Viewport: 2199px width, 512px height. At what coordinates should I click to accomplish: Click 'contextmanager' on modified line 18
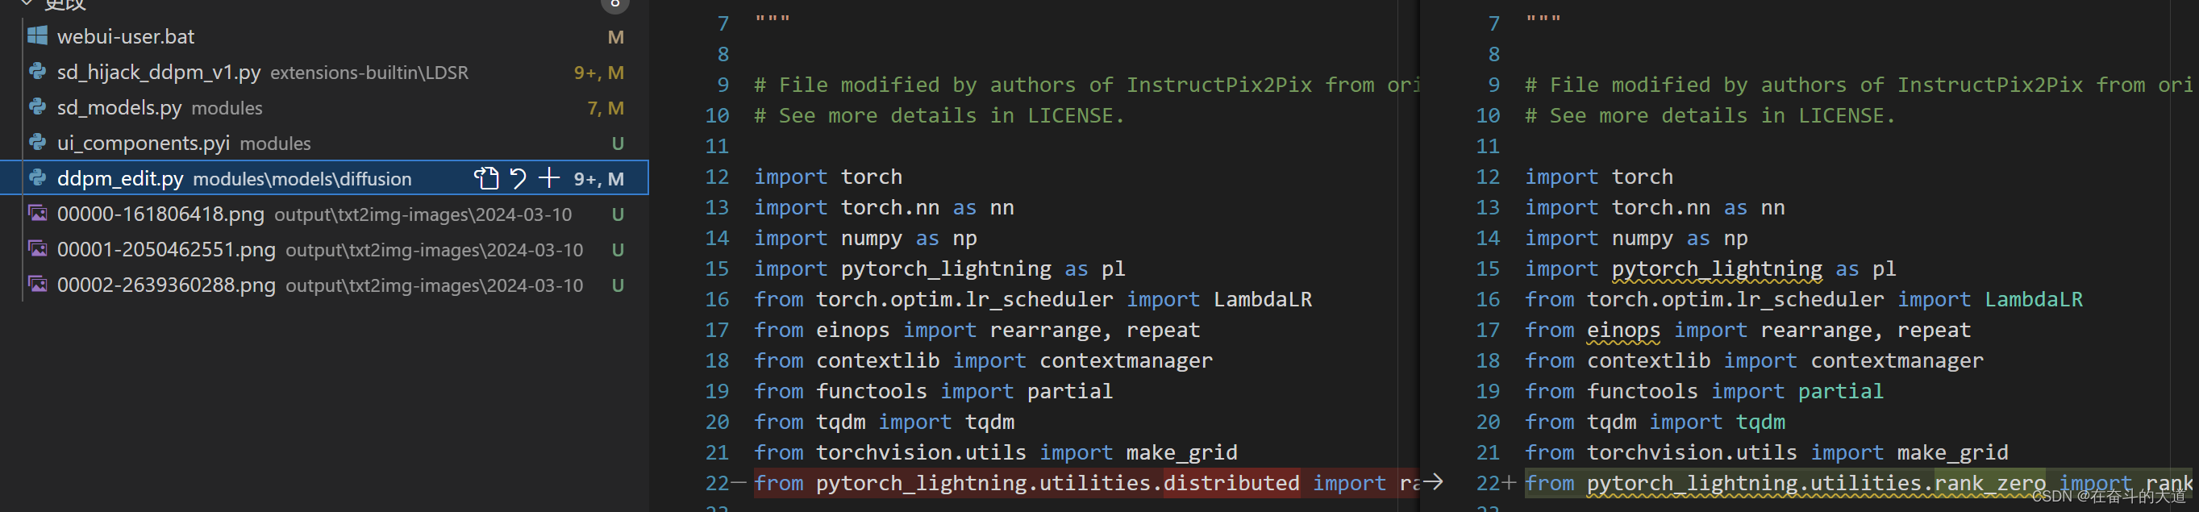tap(1897, 361)
